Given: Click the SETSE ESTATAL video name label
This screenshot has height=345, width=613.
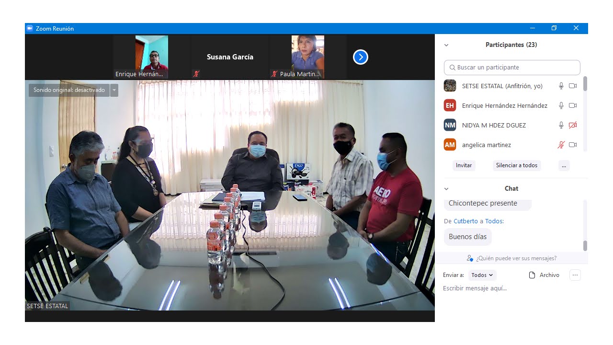Looking at the screenshot, I should pyautogui.click(x=47, y=306).
